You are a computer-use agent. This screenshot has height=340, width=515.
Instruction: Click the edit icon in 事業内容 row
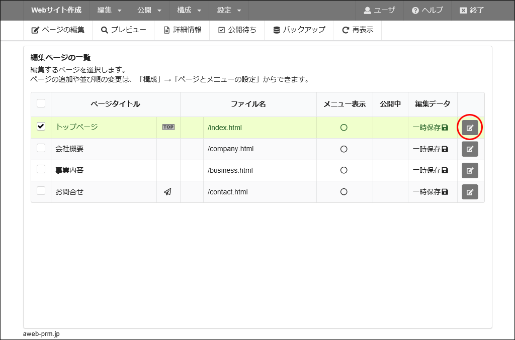[470, 170]
